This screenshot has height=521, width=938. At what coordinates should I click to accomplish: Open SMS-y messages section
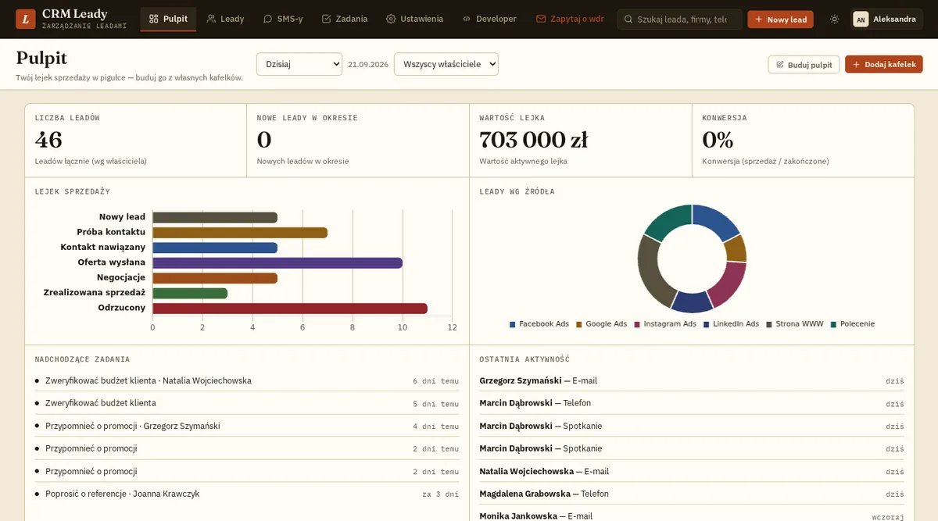tap(283, 19)
